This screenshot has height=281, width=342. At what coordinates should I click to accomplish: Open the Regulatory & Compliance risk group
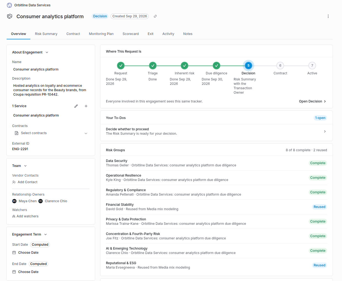point(217,192)
